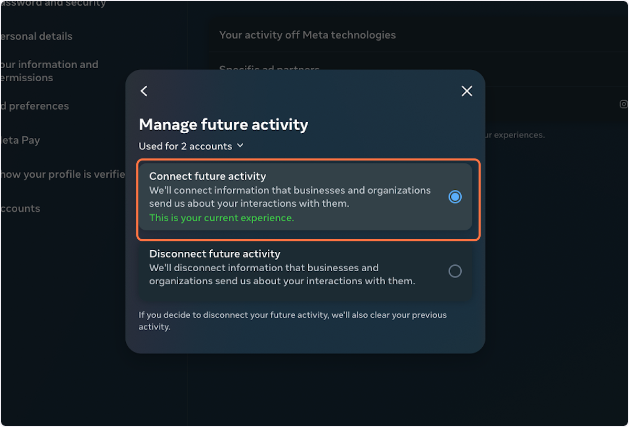Select the Connect future activity radio button
Viewport: 629px width, 427px height.
(455, 197)
